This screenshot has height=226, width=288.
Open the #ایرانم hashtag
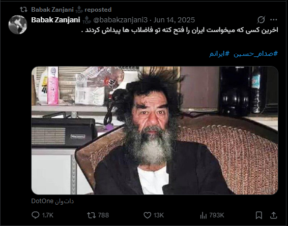pyautogui.click(x=219, y=54)
